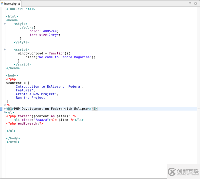
Task: Click the overview ruler mark for h1 line
Action: click(198, 109)
